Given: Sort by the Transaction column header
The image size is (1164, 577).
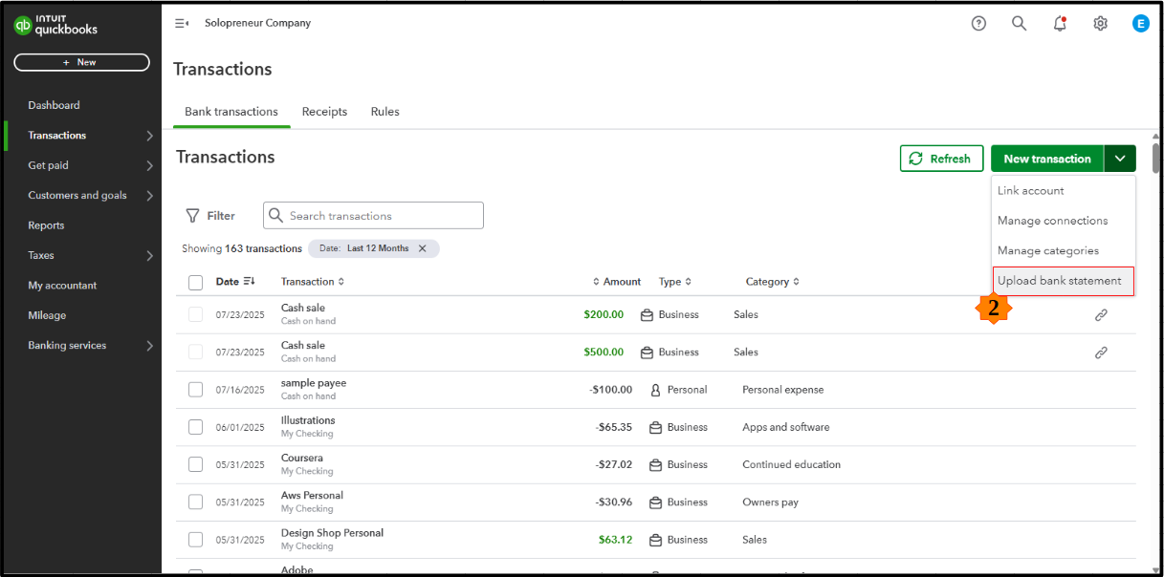Looking at the screenshot, I should [x=312, y=282].
